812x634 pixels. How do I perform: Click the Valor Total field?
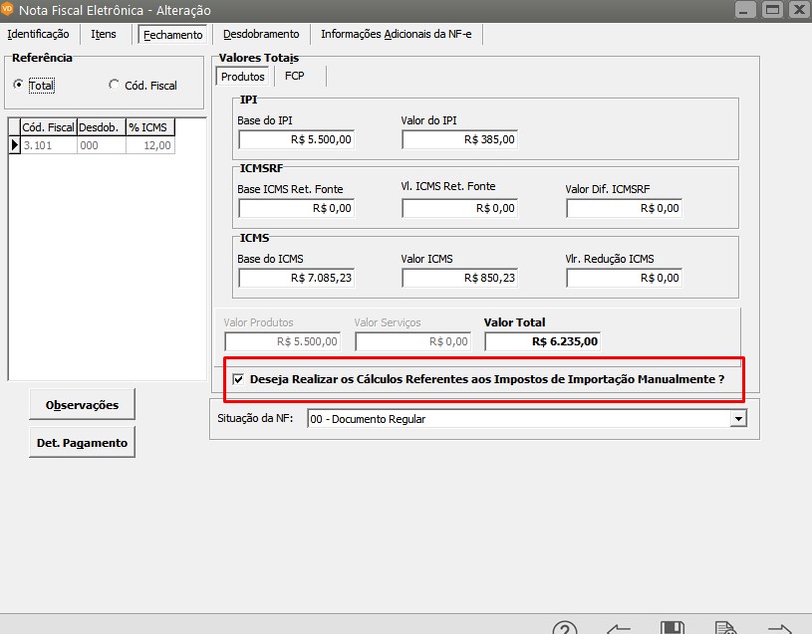click(x=543, y=341)
